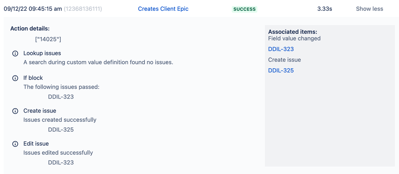399x174 pixels.
Task: Click DDIL-323 under the If block
Action: [61, 97]
